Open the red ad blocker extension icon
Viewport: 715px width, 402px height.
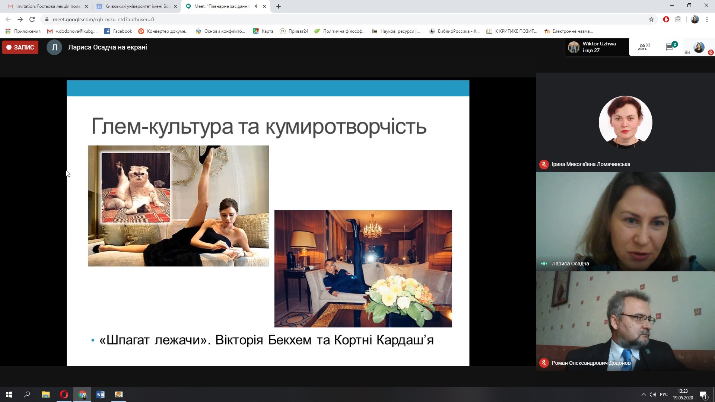click(666, 19)
